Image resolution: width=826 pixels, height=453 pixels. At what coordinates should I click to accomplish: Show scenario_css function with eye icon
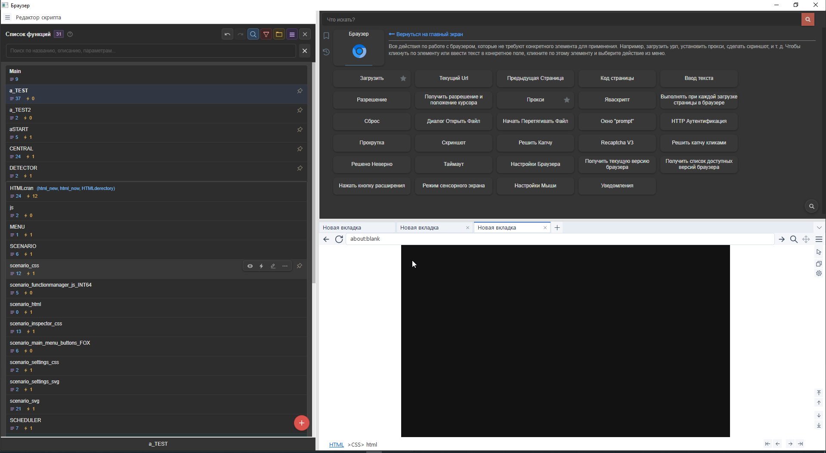(250, 266)
